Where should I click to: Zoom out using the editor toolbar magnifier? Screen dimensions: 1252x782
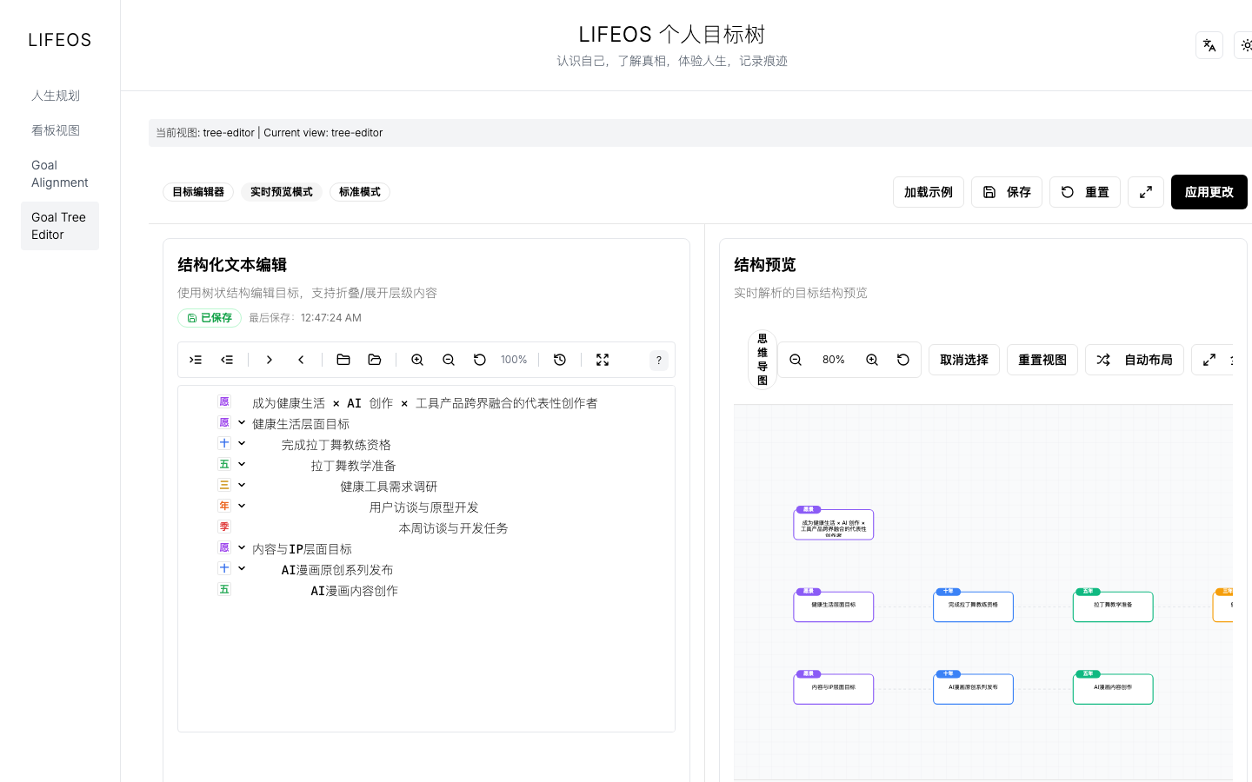(x=448, y=359)
